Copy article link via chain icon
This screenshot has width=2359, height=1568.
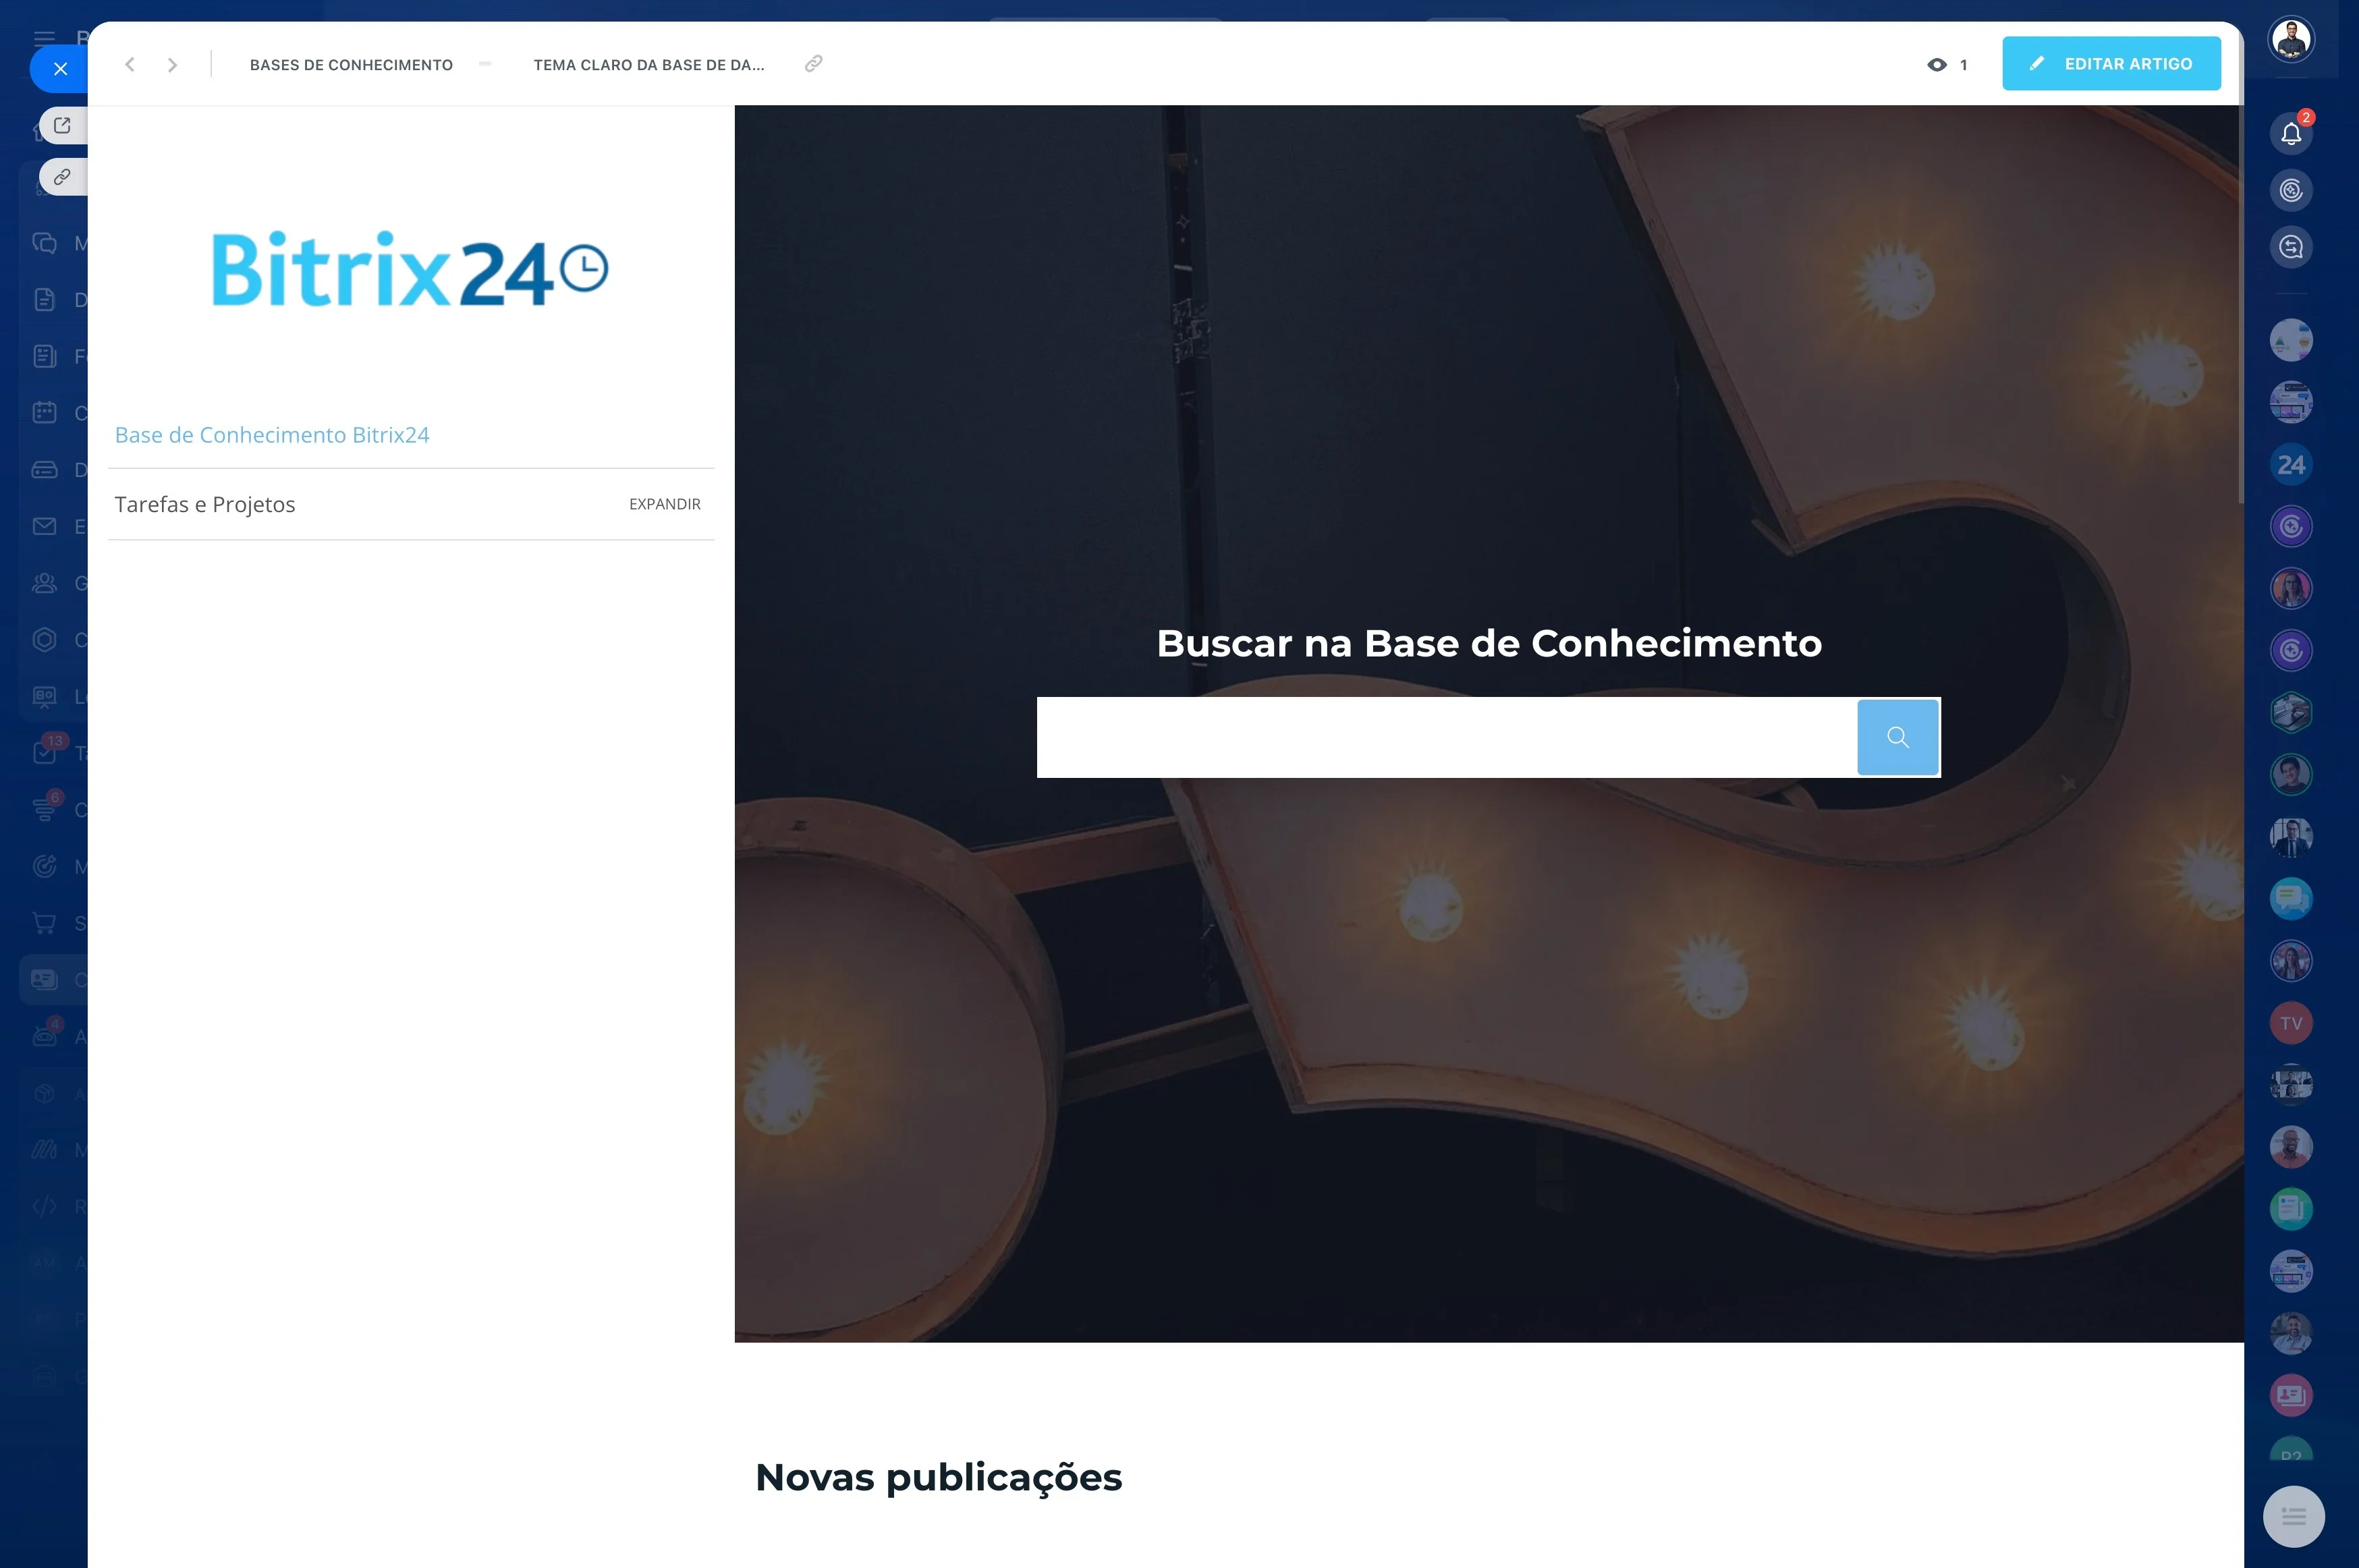pos(814,64)
